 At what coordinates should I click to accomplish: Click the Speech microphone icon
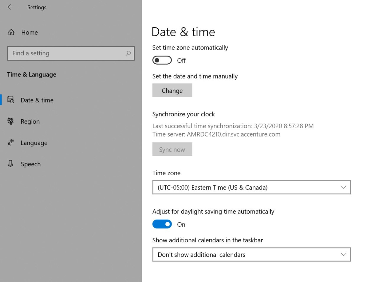tap(11, 164)
